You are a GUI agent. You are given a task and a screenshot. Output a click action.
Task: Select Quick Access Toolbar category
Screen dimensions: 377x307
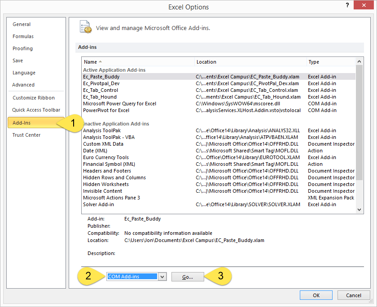36,110
